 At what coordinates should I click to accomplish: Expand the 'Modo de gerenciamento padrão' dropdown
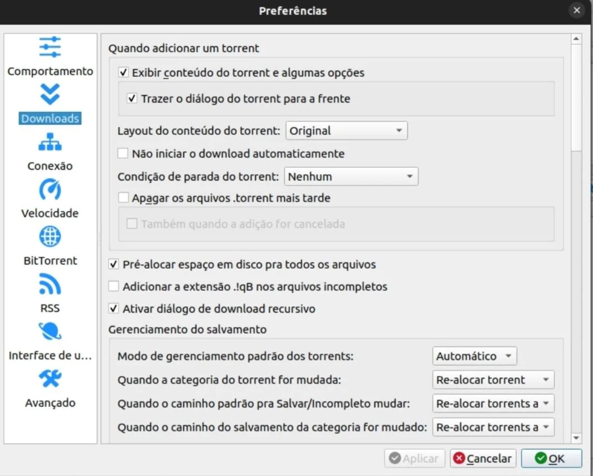[474, 356]
